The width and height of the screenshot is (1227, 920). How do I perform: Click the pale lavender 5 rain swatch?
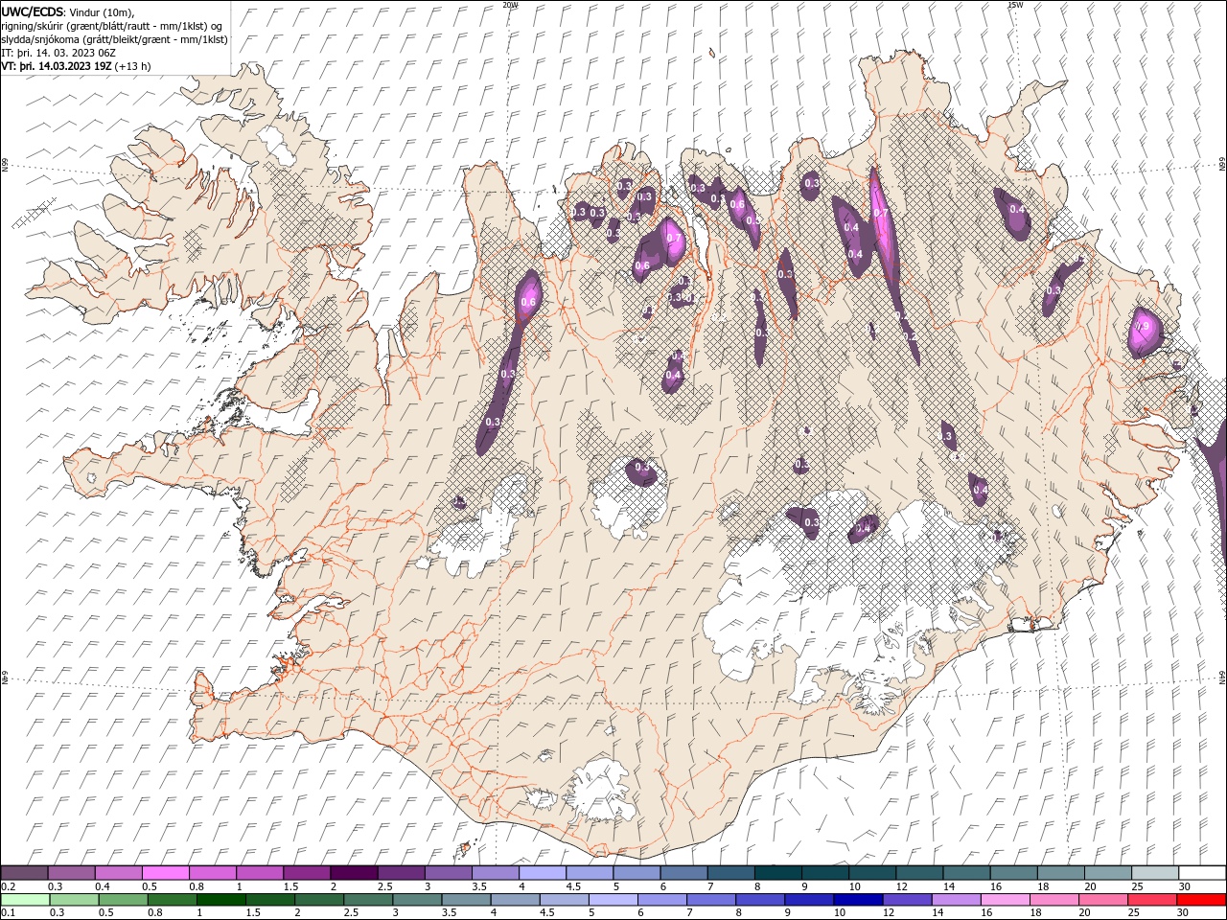[x=613, y=900]
